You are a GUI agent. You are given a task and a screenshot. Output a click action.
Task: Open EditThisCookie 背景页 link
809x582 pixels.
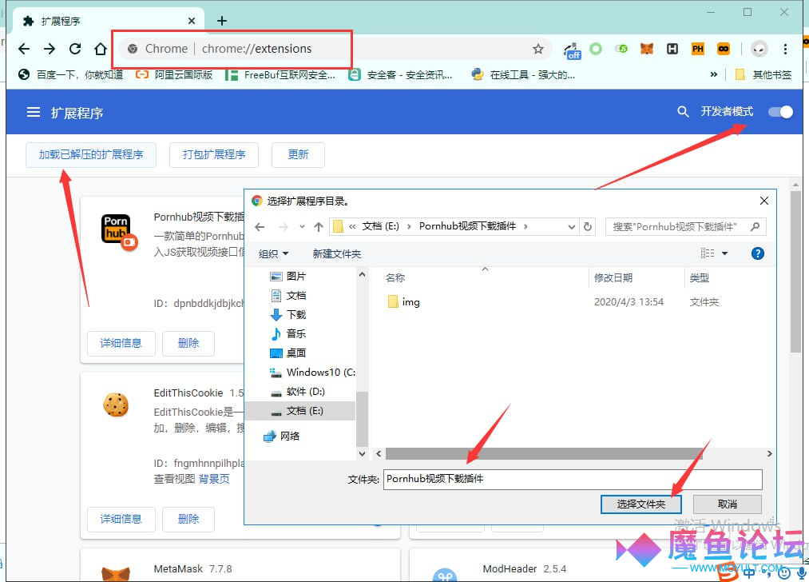(214, 479)
